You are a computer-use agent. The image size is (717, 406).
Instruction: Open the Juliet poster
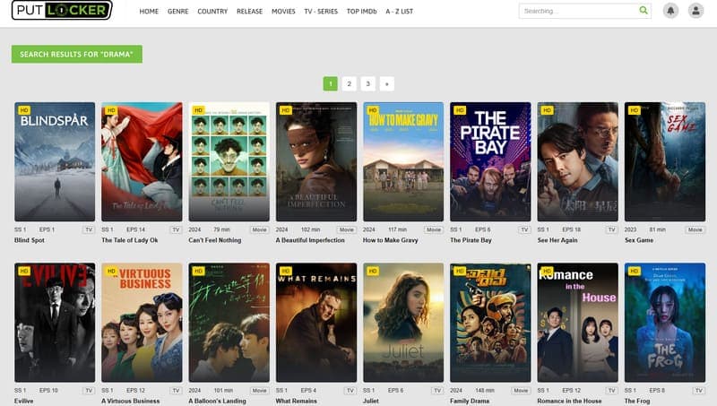click(x=403, y=323)
